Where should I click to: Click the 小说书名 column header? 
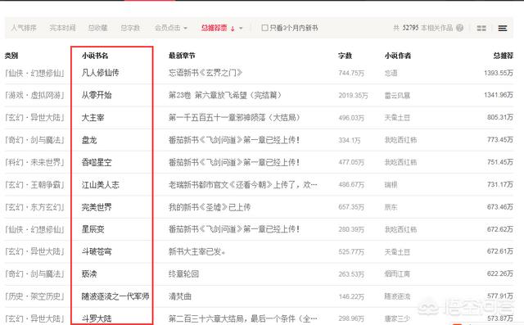[x=95, y=56]
